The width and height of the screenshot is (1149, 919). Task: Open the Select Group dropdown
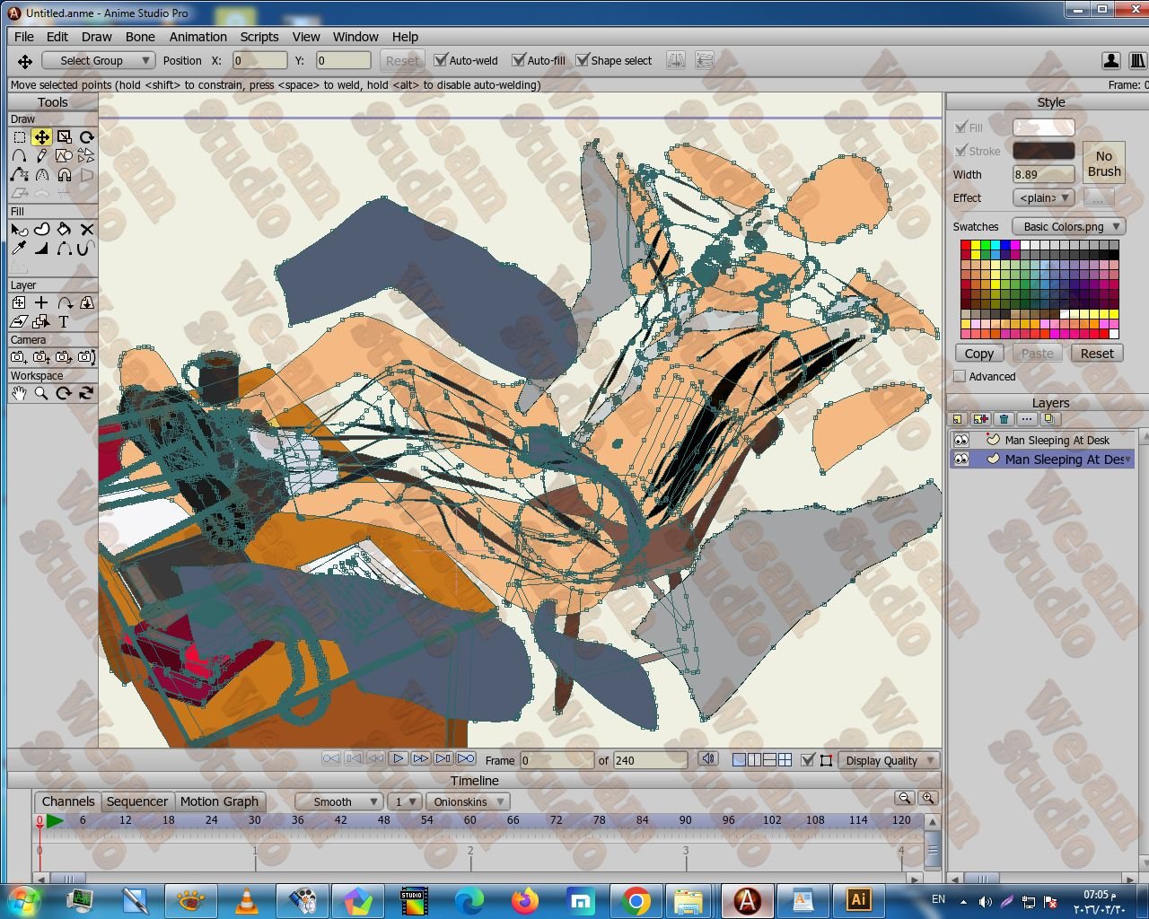tap(99, 60)
